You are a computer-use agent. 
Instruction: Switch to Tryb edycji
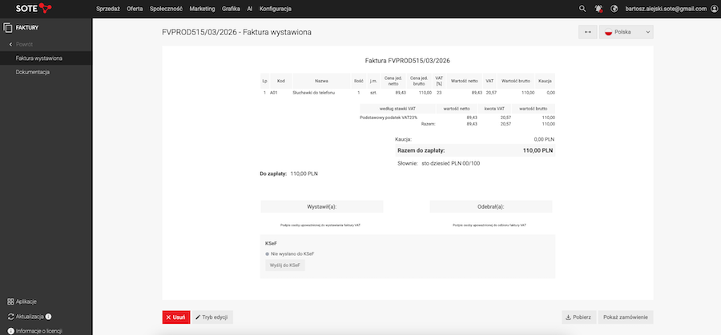coord(212,317)
